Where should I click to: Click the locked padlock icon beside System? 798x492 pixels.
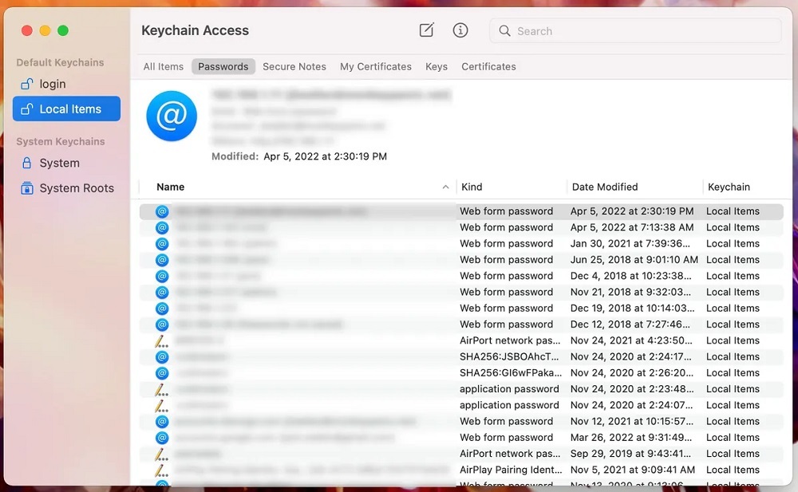(x=27, y=163)
